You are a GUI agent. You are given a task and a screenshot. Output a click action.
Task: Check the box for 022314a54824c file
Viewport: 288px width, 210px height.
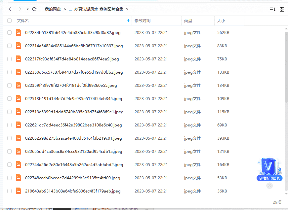point(9,46)
